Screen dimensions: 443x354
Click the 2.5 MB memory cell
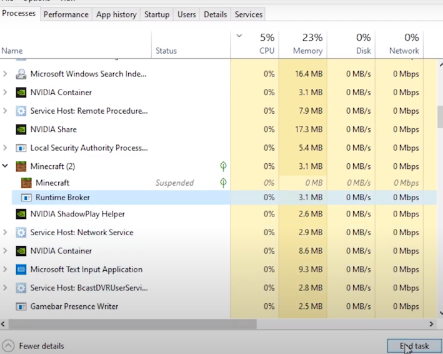pyautogui.click(x=311, y=306)
